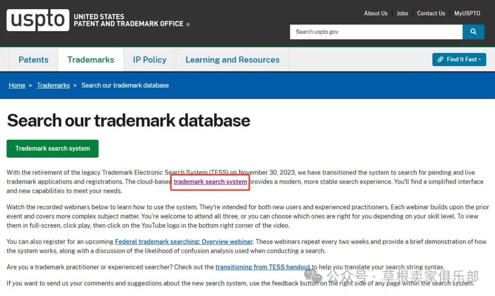Open the Jobs link
Viewport: 495px width, 296px height.
click(402, 13)
